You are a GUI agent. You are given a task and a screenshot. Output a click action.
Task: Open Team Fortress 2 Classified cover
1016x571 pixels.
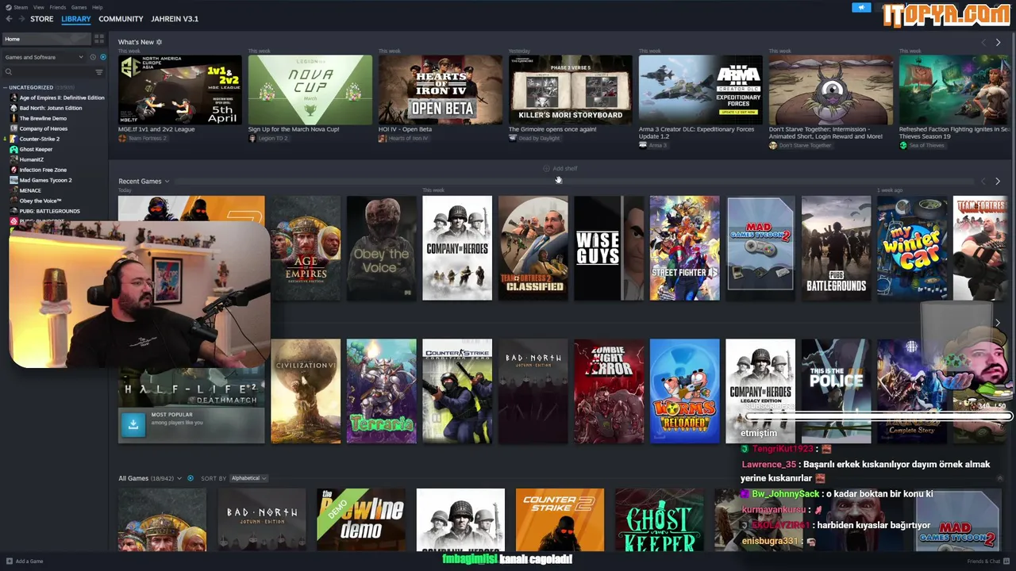pos(533,248)
